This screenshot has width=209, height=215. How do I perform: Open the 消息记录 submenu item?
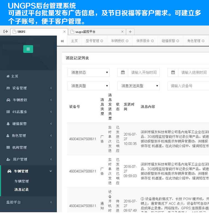pyautogui.click(x=22, y=189)
